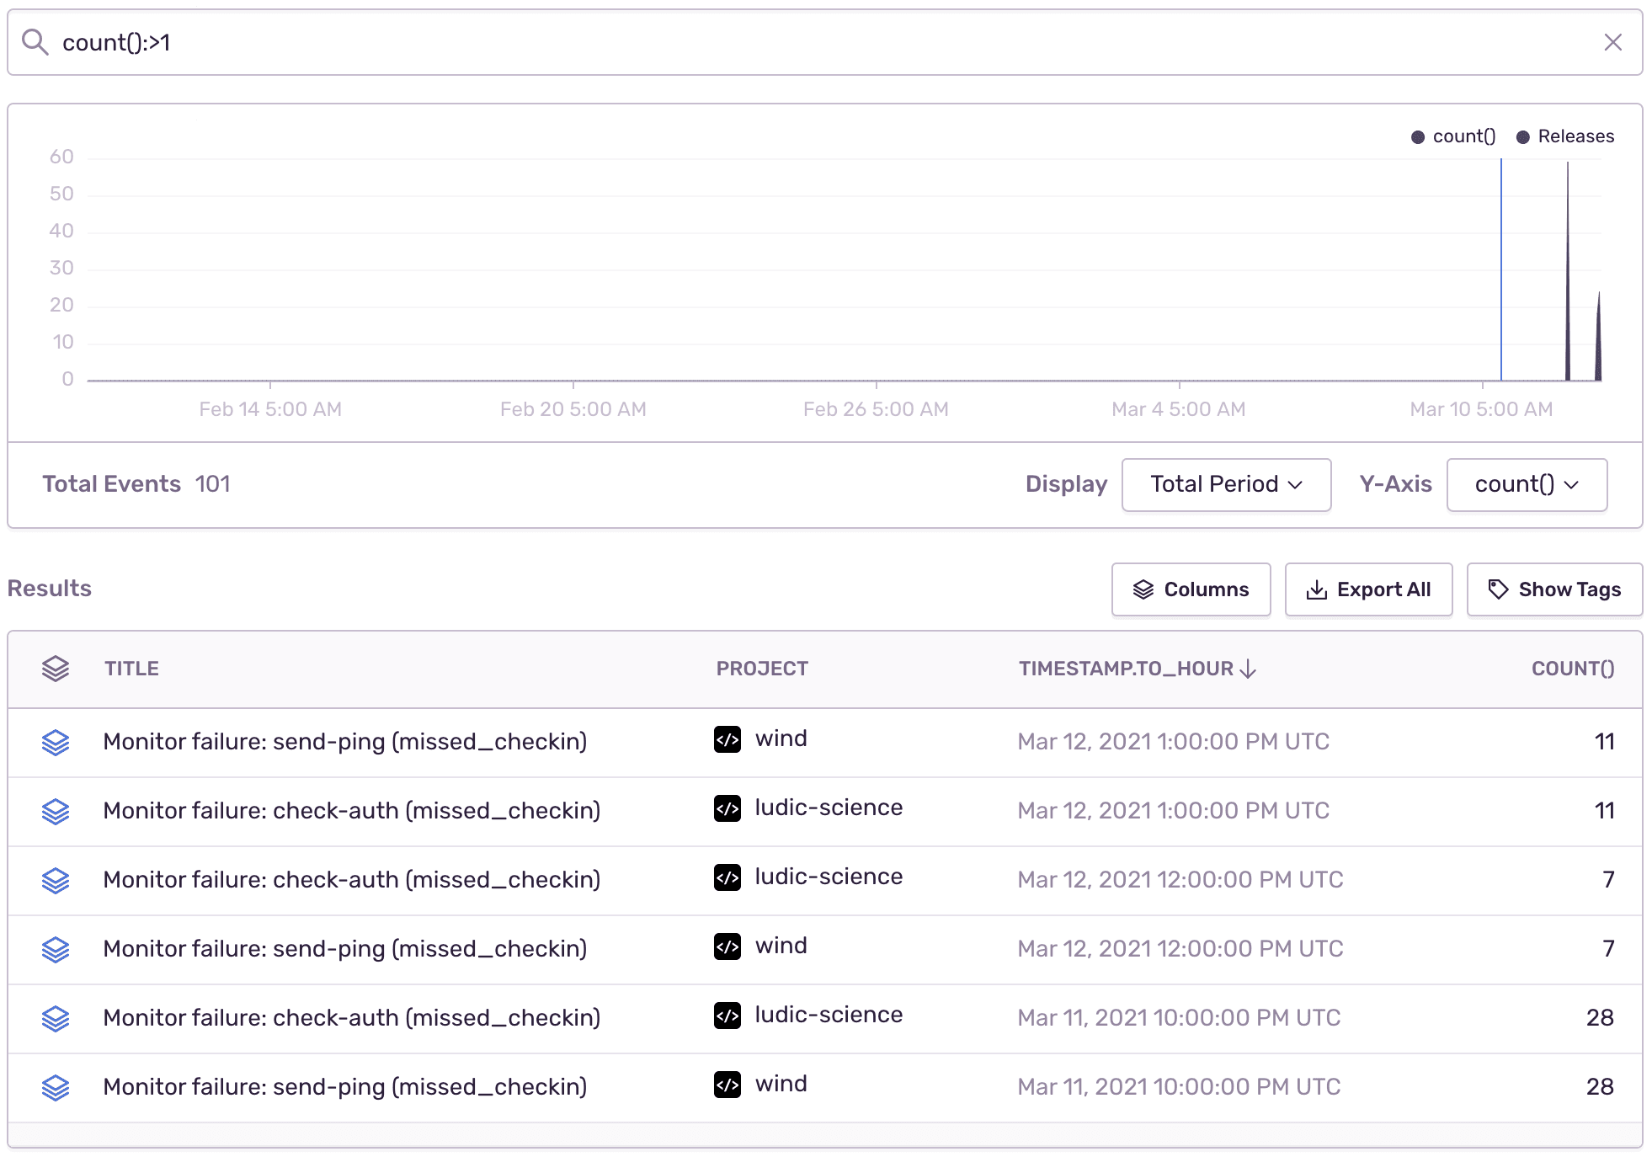Click Export All button
The width and height of the screenshot is (1652, 1157).
click(x=1368, y=589)
